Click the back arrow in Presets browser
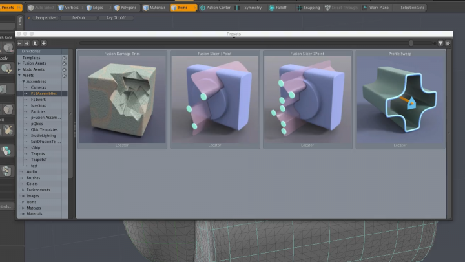 [20, 43]
